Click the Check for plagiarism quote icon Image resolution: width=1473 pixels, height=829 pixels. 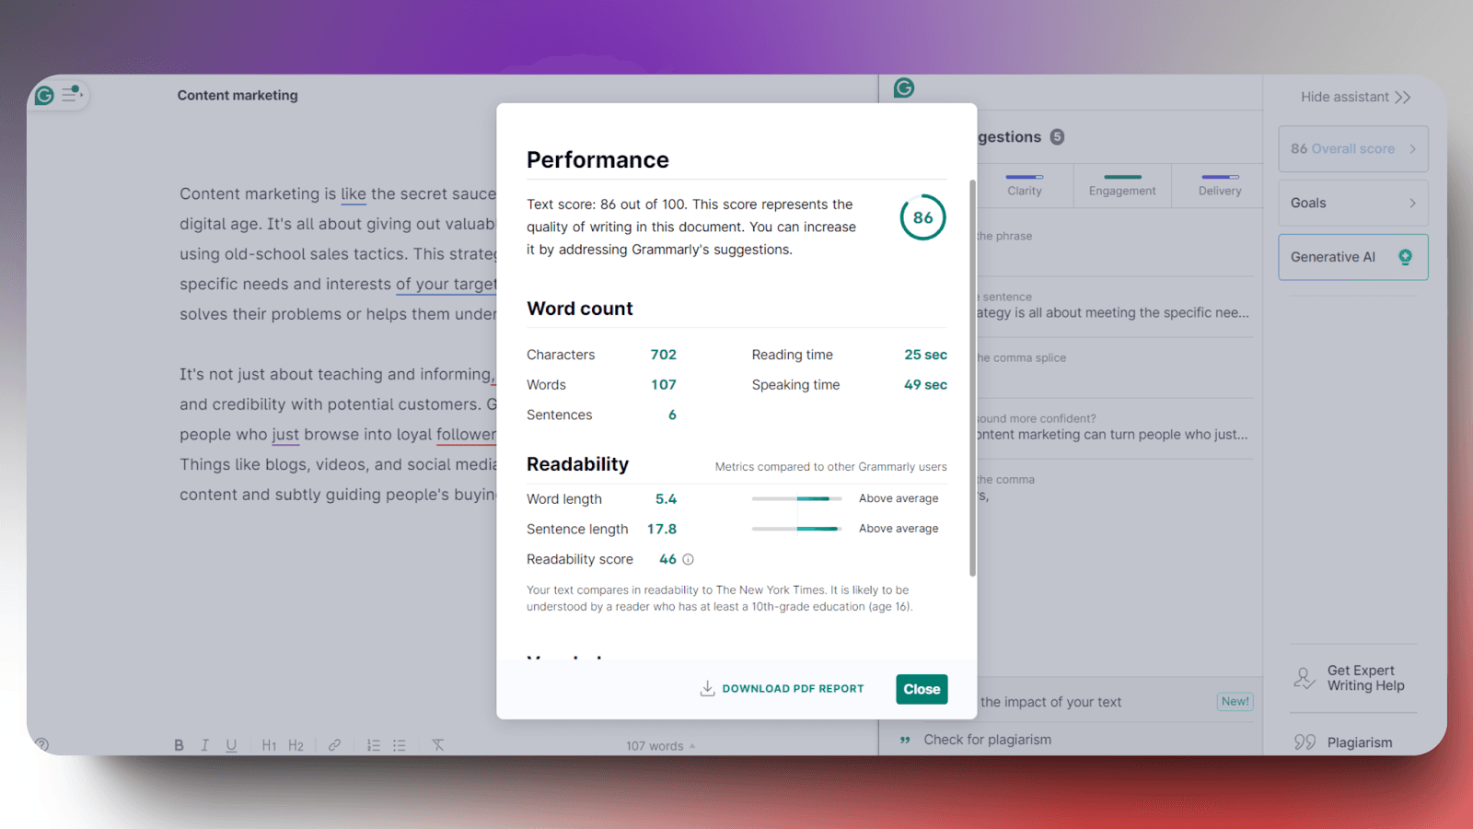905,740
